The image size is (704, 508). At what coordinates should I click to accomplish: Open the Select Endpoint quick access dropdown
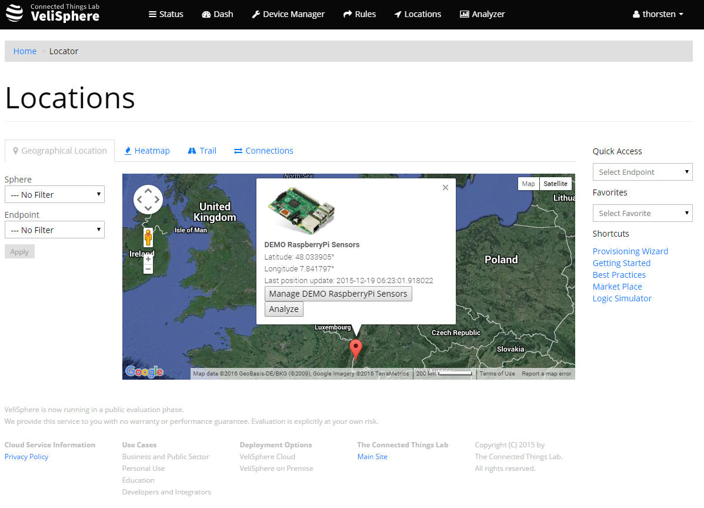[642, 172]
